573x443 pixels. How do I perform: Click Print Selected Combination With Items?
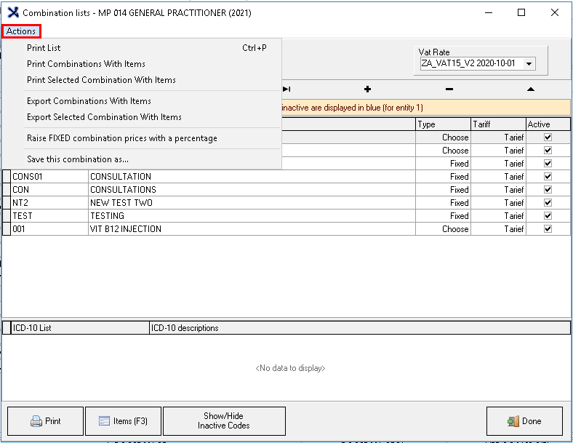[x=101, y=80]
